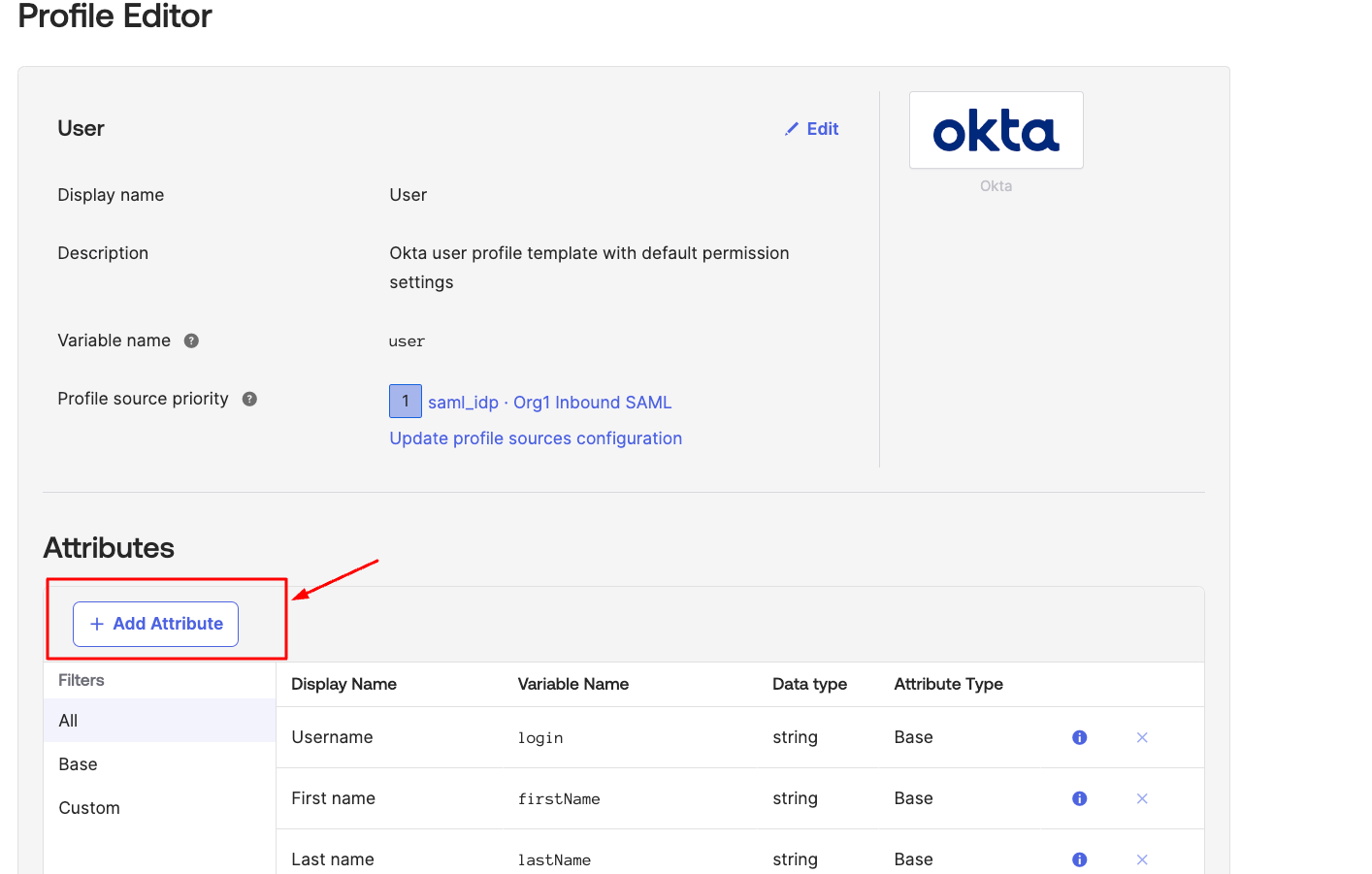Delete the First name attribute via X icon

[1142, 798]
